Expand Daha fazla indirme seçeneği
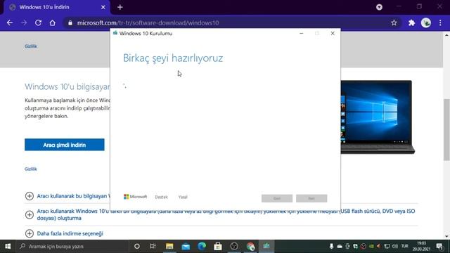The width and height of the screenshot is (450, 253). click(30, 233)
